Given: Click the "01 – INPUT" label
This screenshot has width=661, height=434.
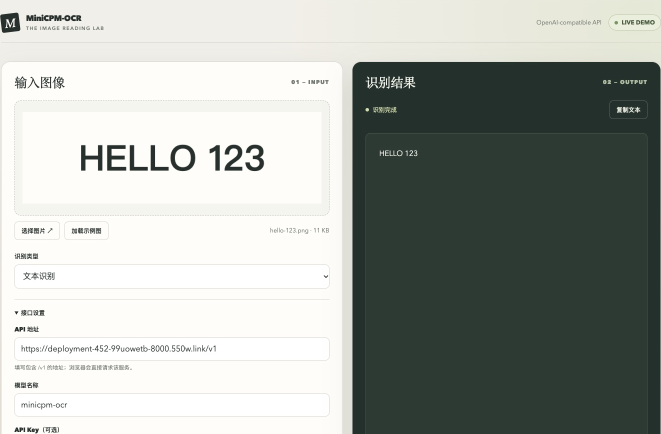Looking at the screenshot, I should tap(310, 82).
